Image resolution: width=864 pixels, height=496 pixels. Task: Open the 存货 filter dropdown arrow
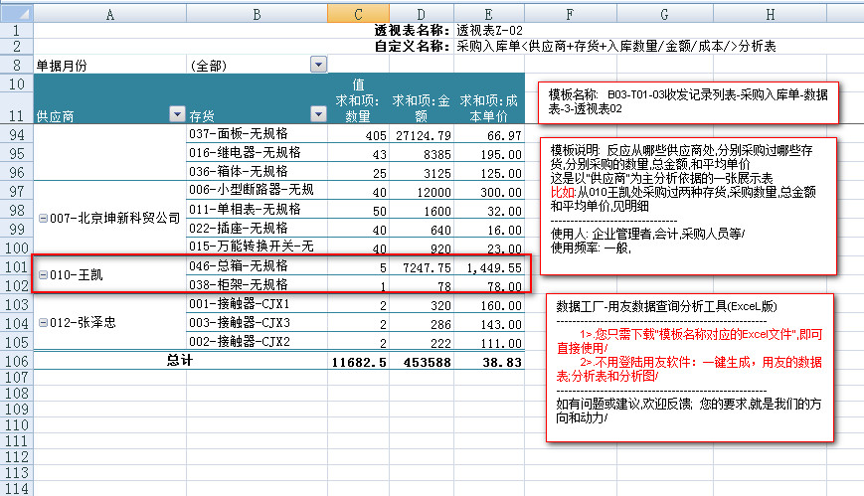[x=318, y=115]
